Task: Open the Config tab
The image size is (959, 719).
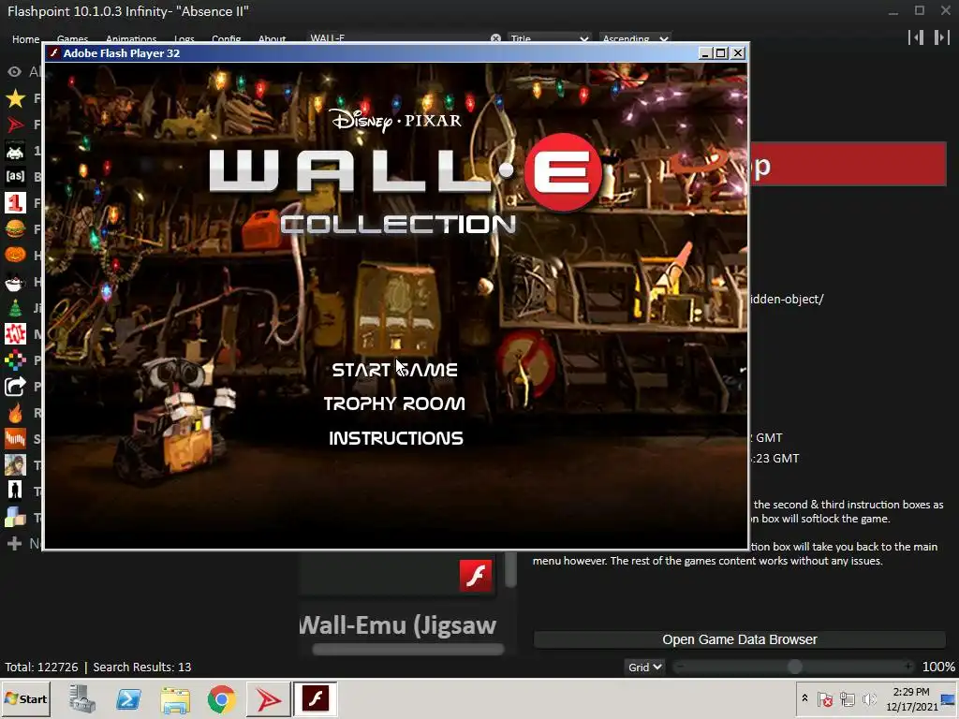Action: (x=227, y=39)
